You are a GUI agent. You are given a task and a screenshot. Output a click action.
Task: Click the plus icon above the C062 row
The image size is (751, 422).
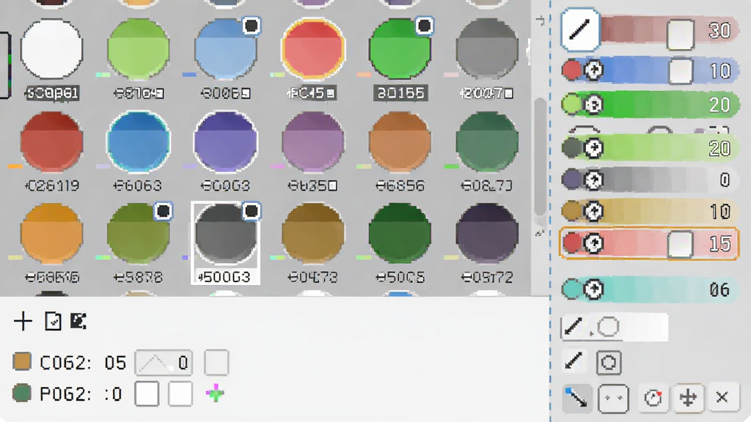[x=23, y=321]
